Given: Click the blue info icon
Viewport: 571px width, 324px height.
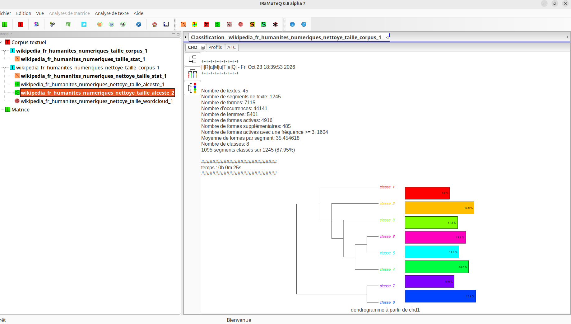Looking at the screenshot, I should pyautogui.click(x=292, y=24).
